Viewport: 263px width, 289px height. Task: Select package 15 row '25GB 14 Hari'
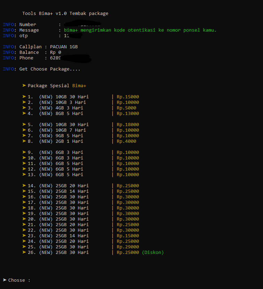coord(81,191)
